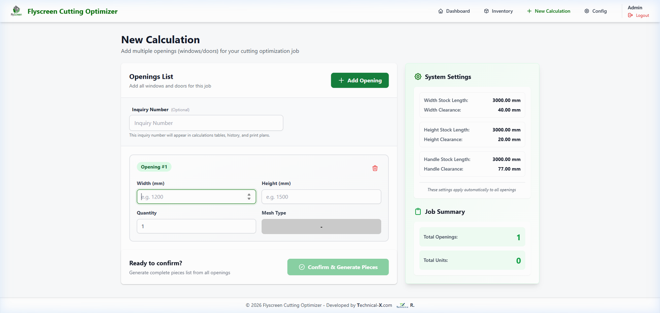Click the Width (mm) input field
The height and width of the screenshot is (313, 660).
[x=196, y=197]
